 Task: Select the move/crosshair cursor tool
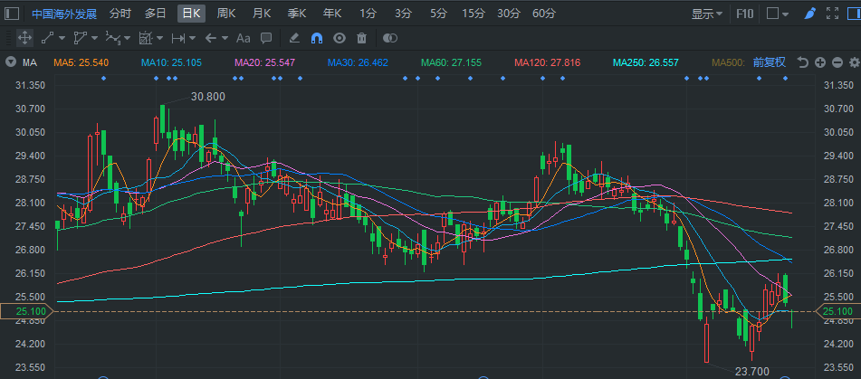pyautogui.click(x=24, y=38)
